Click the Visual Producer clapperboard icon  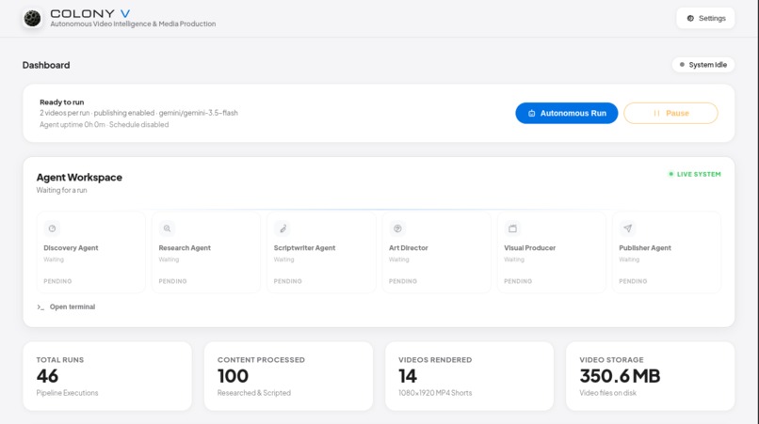[x=512, y=228]
